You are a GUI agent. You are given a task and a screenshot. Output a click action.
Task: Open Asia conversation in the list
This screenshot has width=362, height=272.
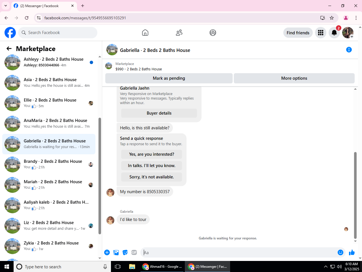coord(49,83)
